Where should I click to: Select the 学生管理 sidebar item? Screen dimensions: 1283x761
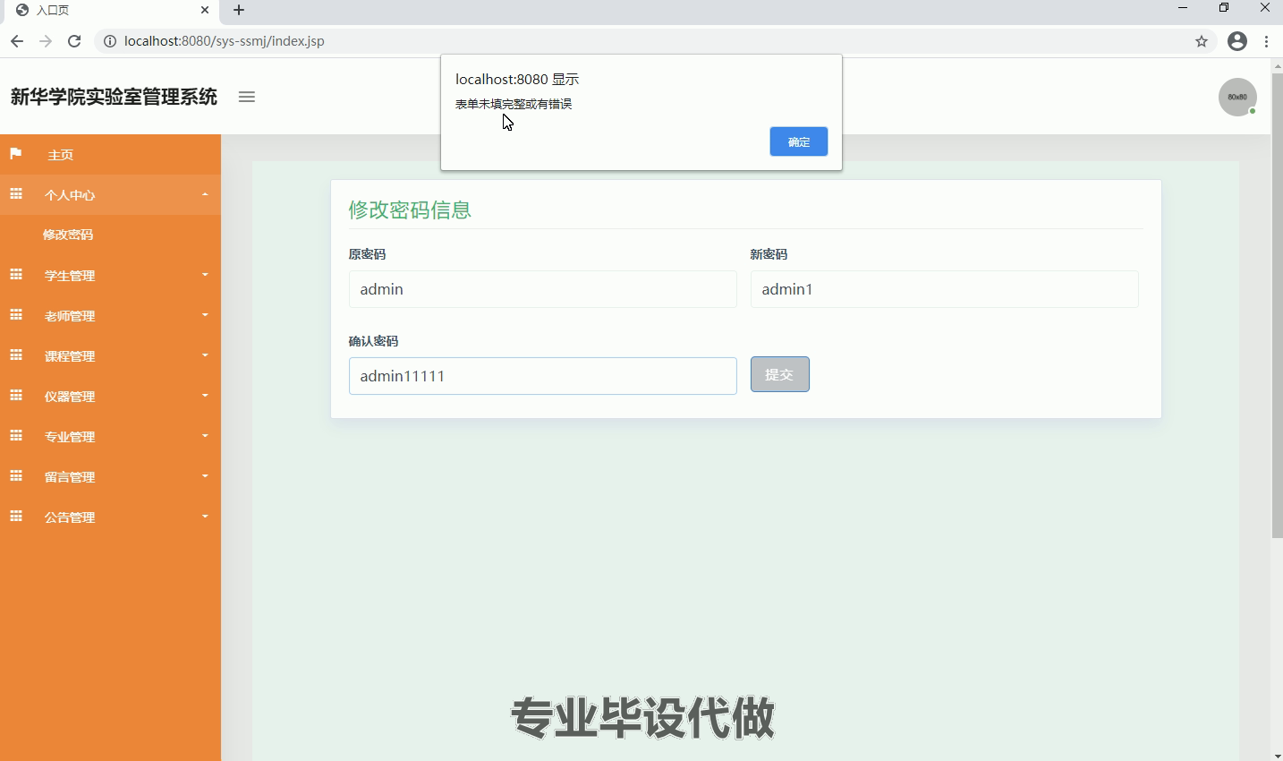(x=110, y=275)
